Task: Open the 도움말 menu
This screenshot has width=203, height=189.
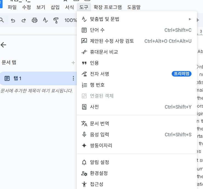Action: click(134, 7)
